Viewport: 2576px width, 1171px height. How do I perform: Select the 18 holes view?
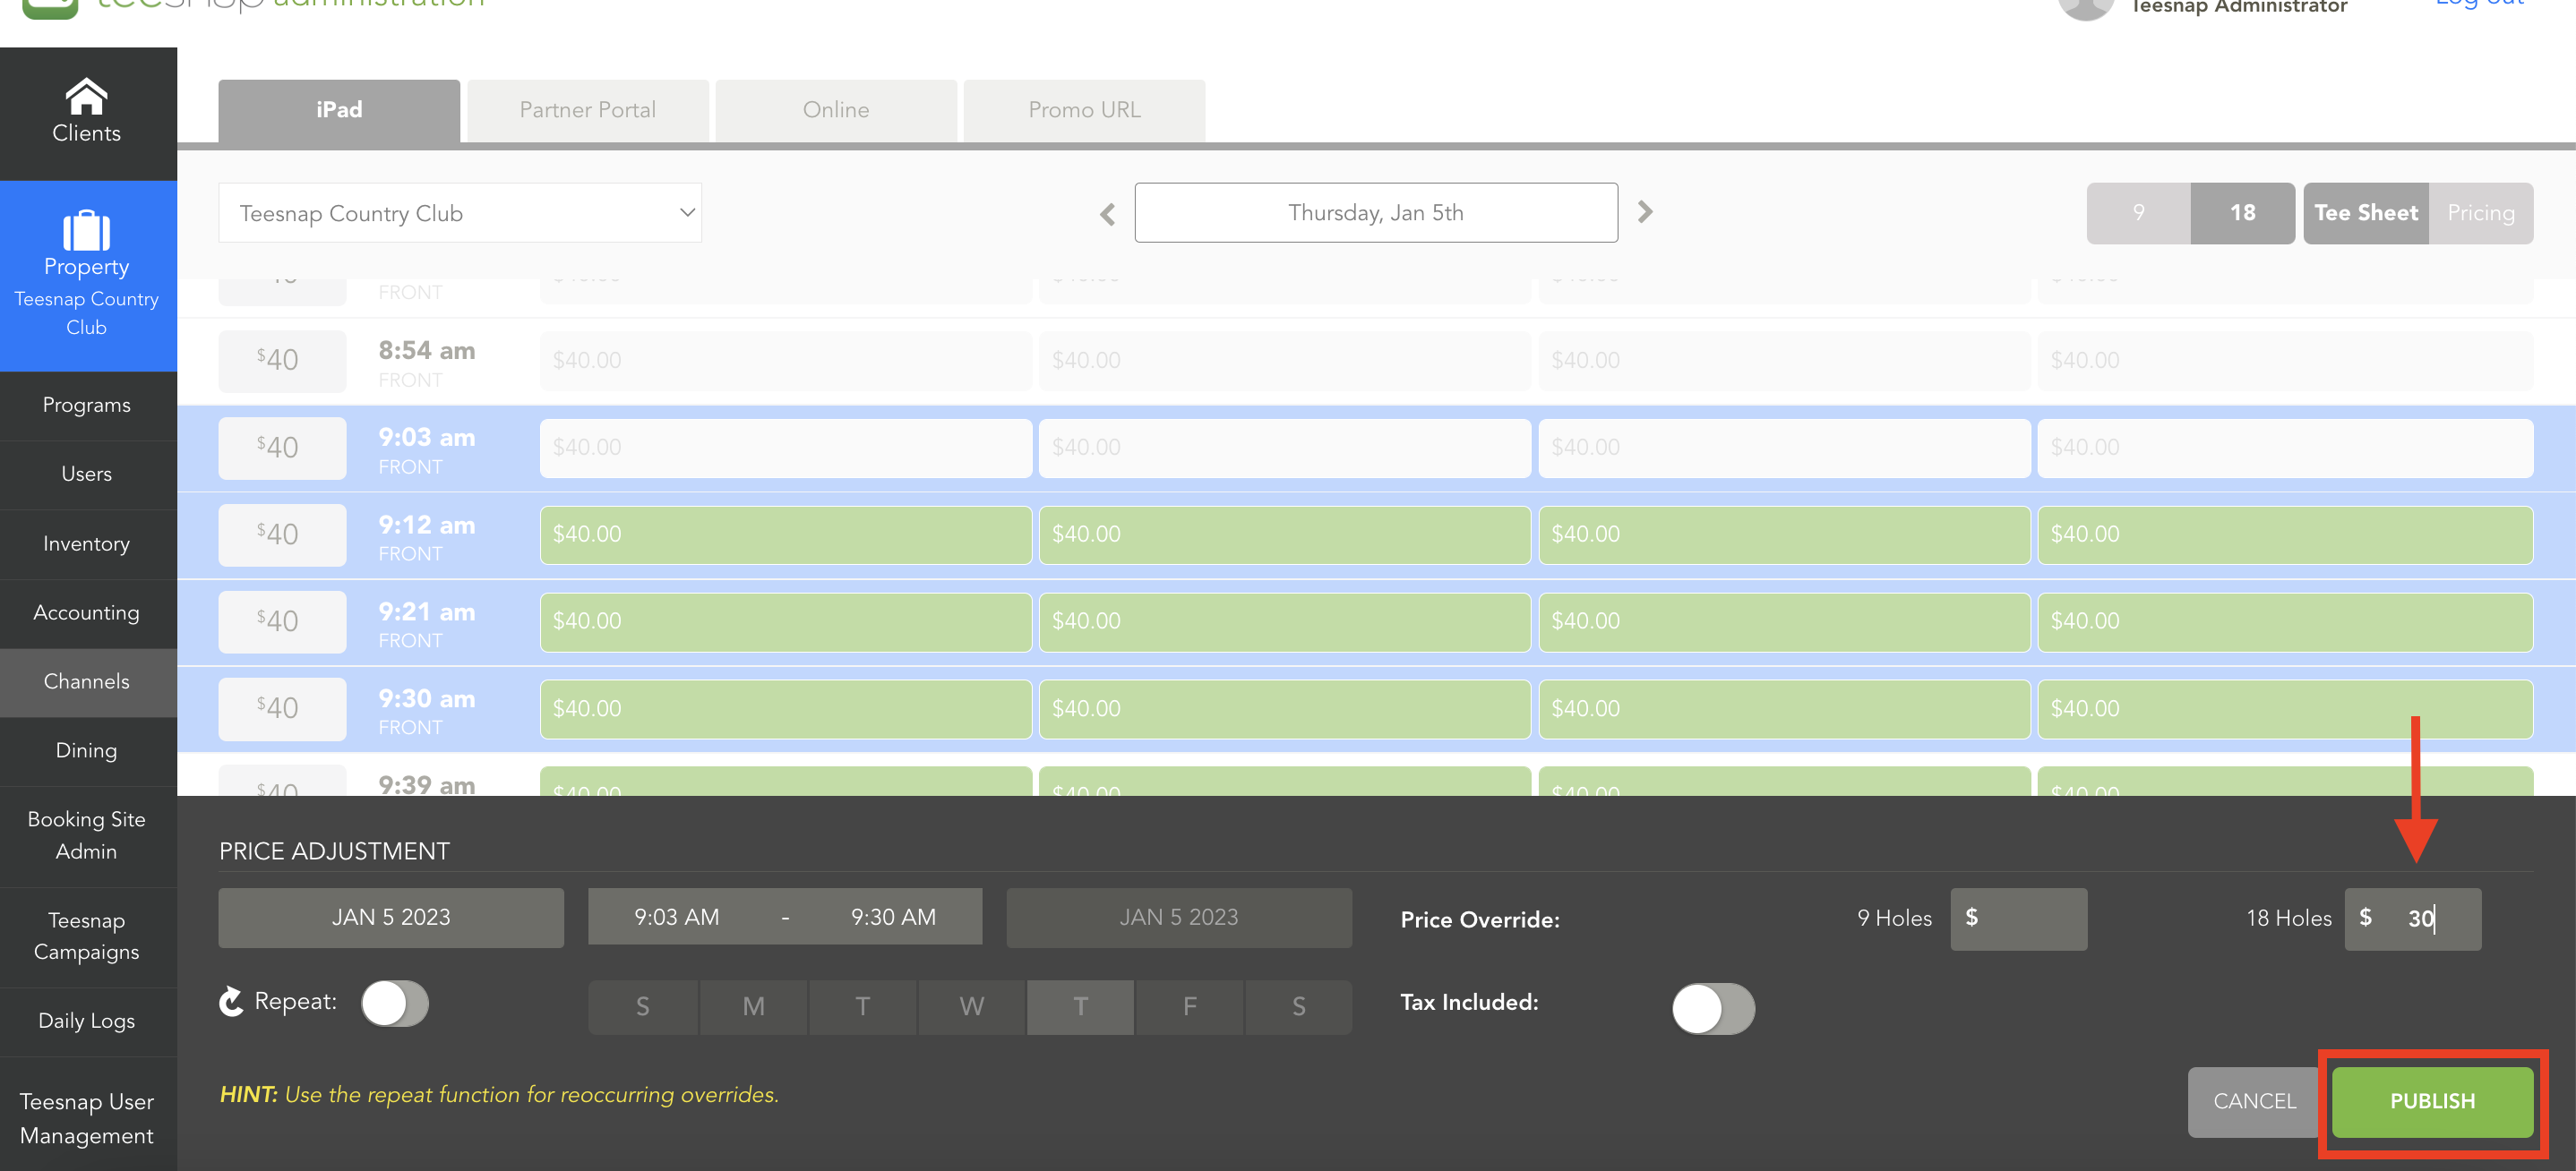click(2243, 213)
